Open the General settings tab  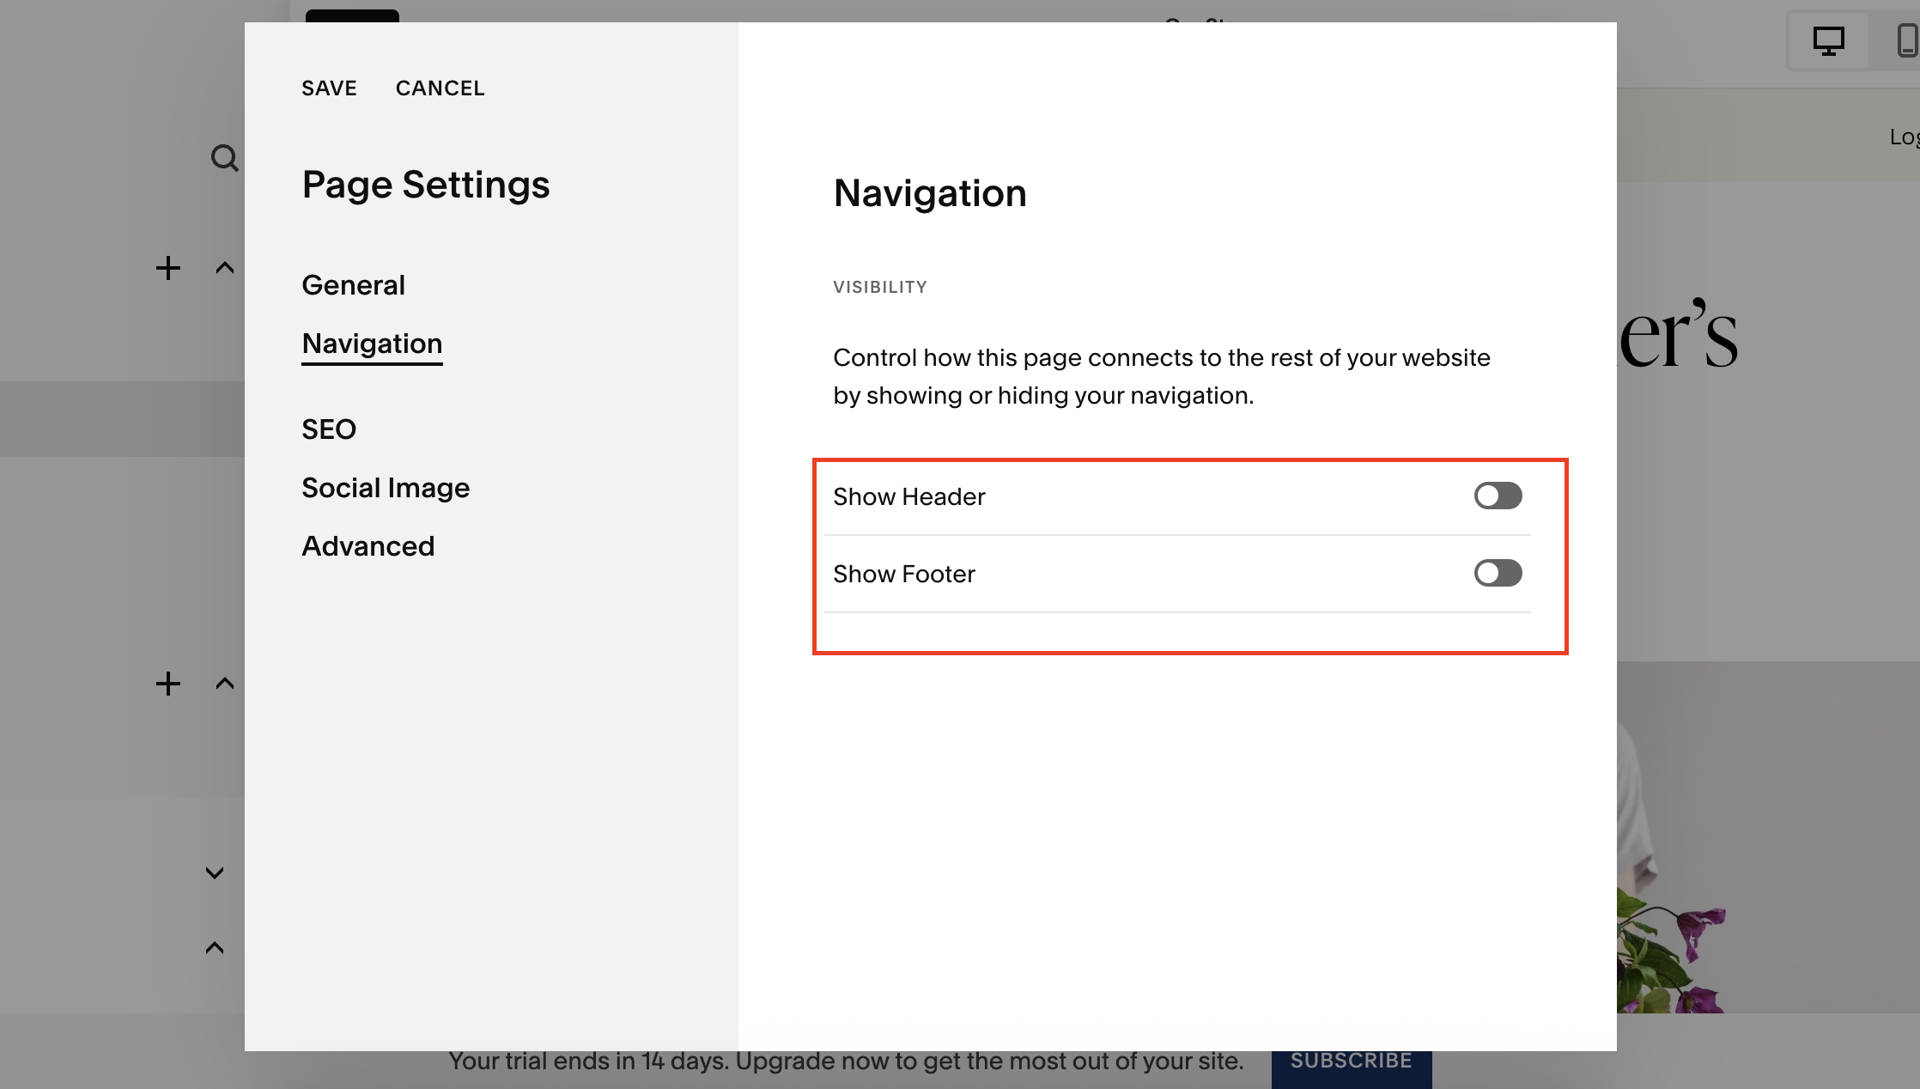tap(353, 285)
